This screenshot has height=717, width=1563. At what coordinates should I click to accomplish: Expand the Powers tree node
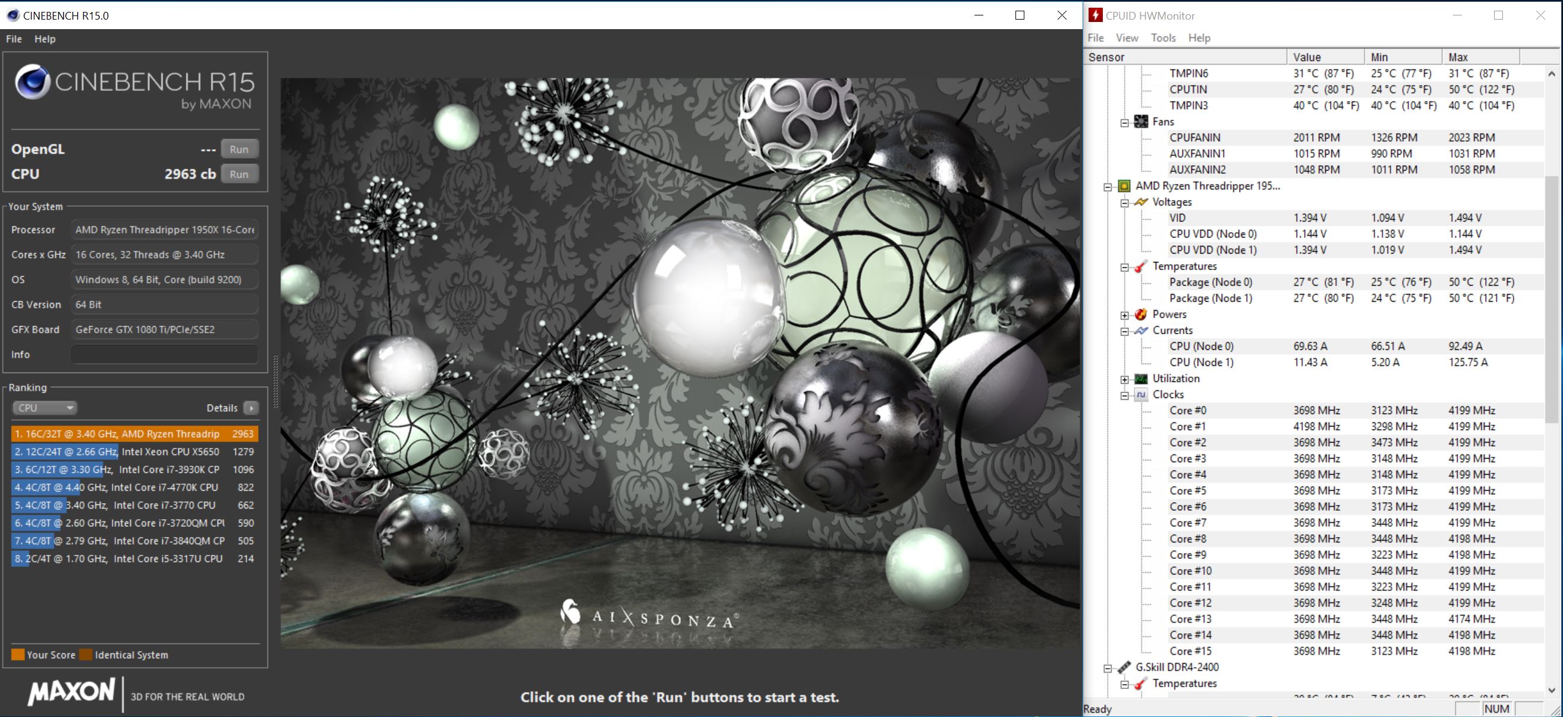[1124, 315]
